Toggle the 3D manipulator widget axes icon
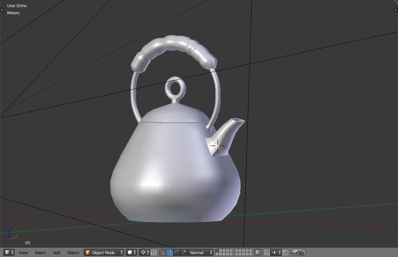The image size is (398, 257). tap(162, 252)
